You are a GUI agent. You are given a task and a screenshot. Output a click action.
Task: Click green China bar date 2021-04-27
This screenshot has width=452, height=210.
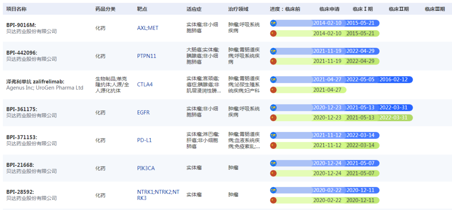(327, 90)
